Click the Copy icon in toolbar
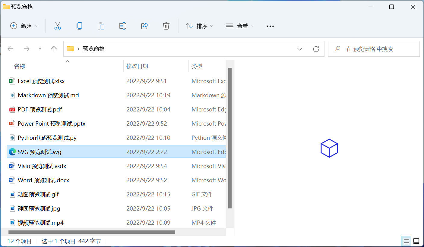 coord(79,26)
